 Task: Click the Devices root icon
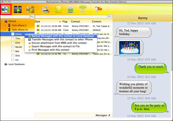pos(6,21)
